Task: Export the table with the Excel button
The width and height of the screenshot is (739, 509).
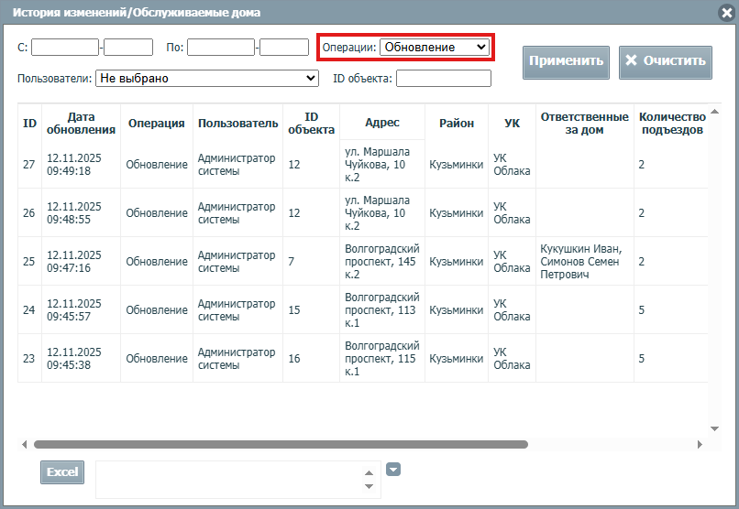Action: click(62, 472)
